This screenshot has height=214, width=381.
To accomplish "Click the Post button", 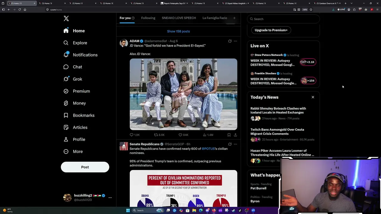I will coord(85,167).
